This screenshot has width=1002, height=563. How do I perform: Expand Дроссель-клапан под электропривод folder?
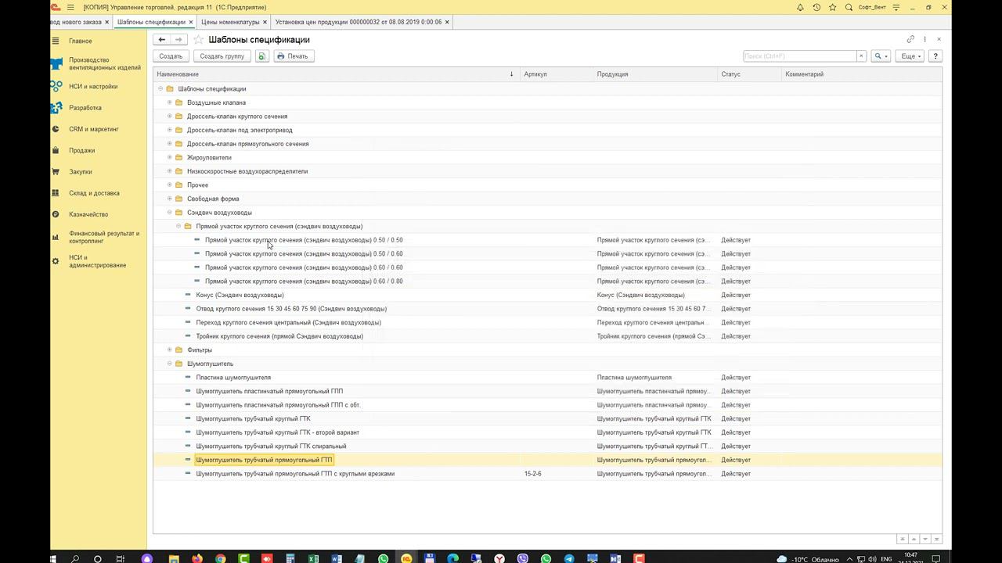coord(169,130)
